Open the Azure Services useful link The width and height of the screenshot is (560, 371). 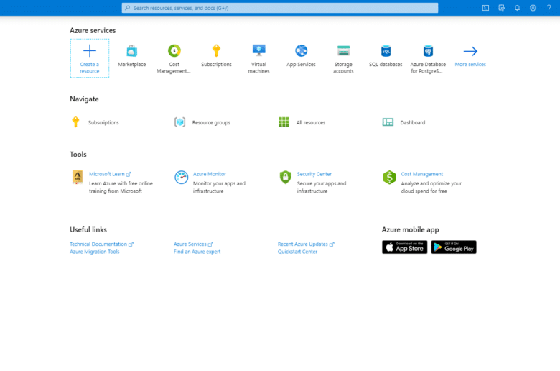(190, 244)
